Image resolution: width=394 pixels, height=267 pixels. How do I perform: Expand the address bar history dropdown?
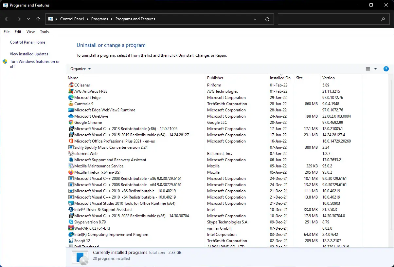pyautogui.click(x=255, y=19)
